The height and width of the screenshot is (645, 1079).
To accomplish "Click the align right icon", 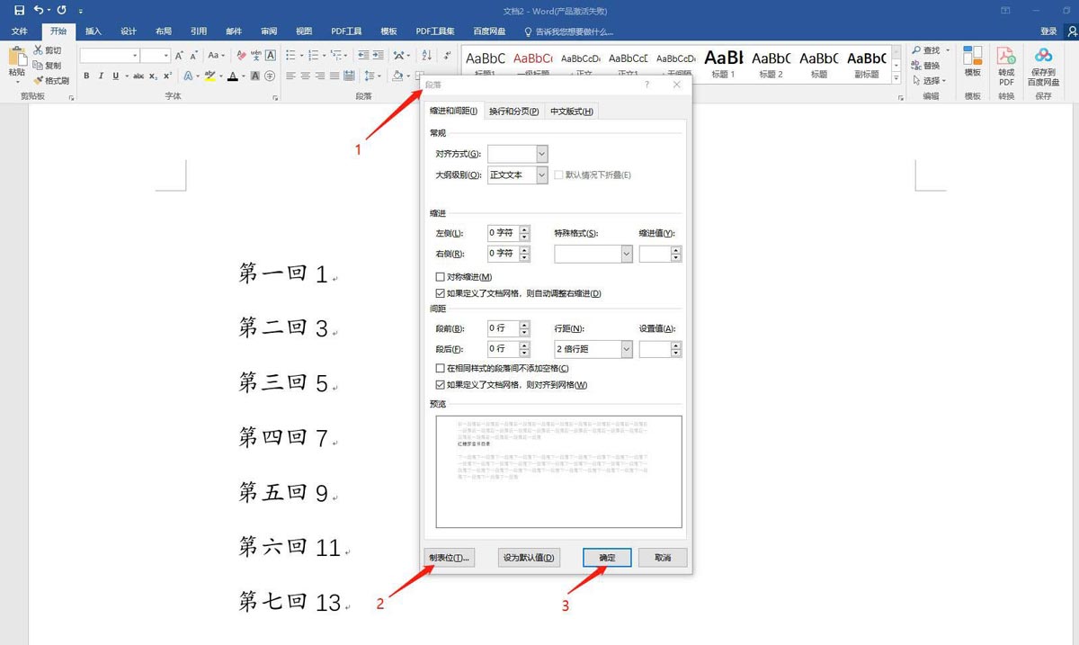I will pos(320,76).
